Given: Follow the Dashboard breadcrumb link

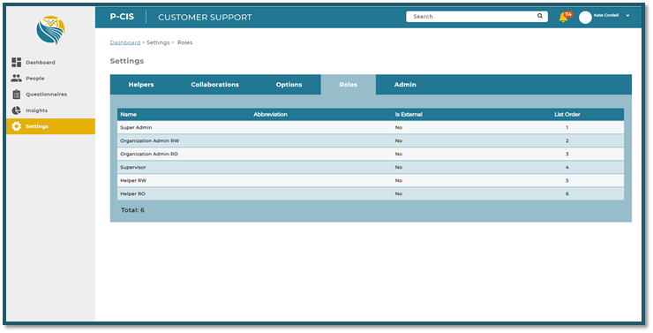Looking at the screenshot, I should pyautogui.click(x=125, y=42).
